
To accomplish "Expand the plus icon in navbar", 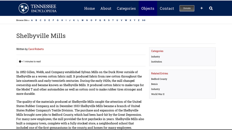I will (202, 8).
